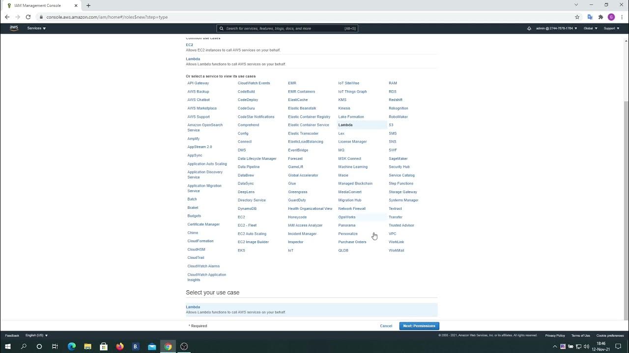
Task: Open Cookie preferences link
Action: click(610, 335)
